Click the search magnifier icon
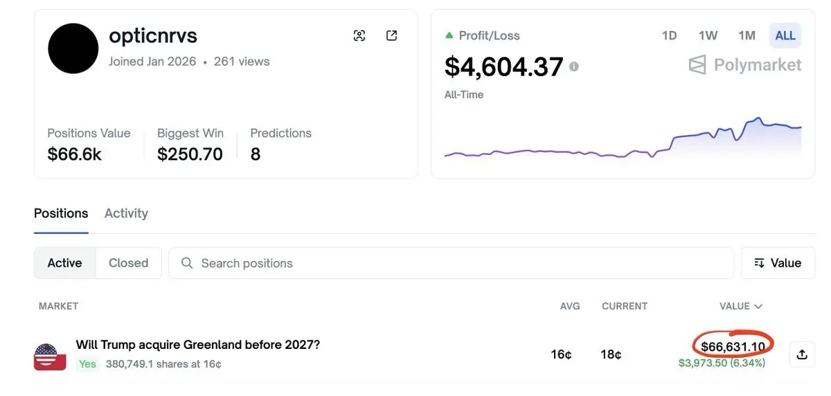Image resolution: width=831 pixels, height=396 pixels. (186, 263)
